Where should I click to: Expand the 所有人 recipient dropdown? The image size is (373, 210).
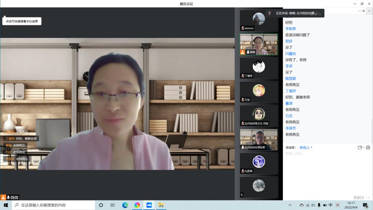pyautogui.click(x=306, y=148)
